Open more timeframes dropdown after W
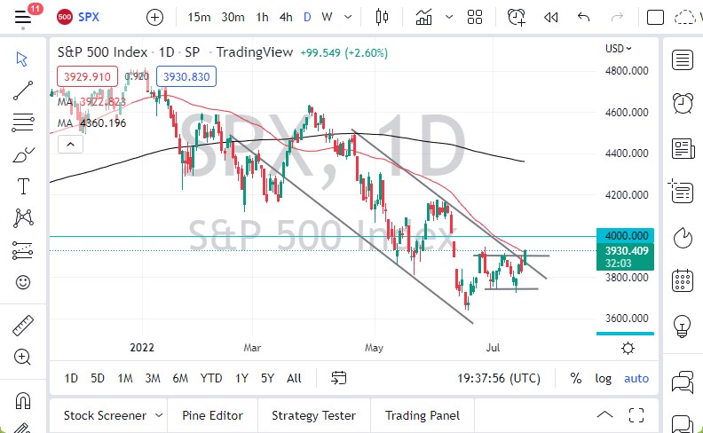This screenshot has height=433, width=703. click(x=347, y=17)
